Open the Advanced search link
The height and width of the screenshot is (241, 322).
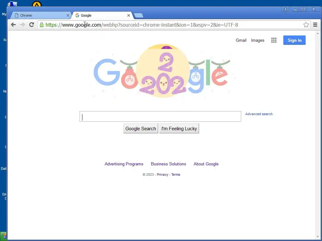click(259, 114)
